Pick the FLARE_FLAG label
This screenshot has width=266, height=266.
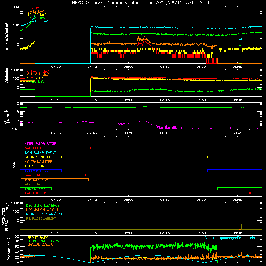(x=35, y=166)
